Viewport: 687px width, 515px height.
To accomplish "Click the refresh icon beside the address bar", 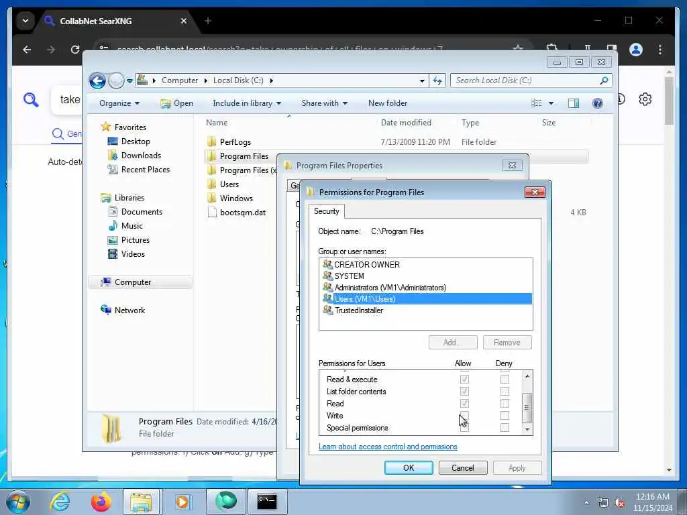I will pyautogui.click(x=437, y=80).
